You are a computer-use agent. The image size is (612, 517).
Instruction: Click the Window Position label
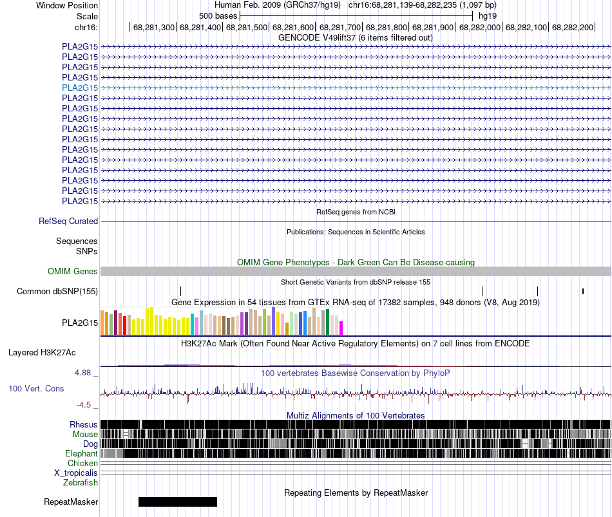pos(67,5)
